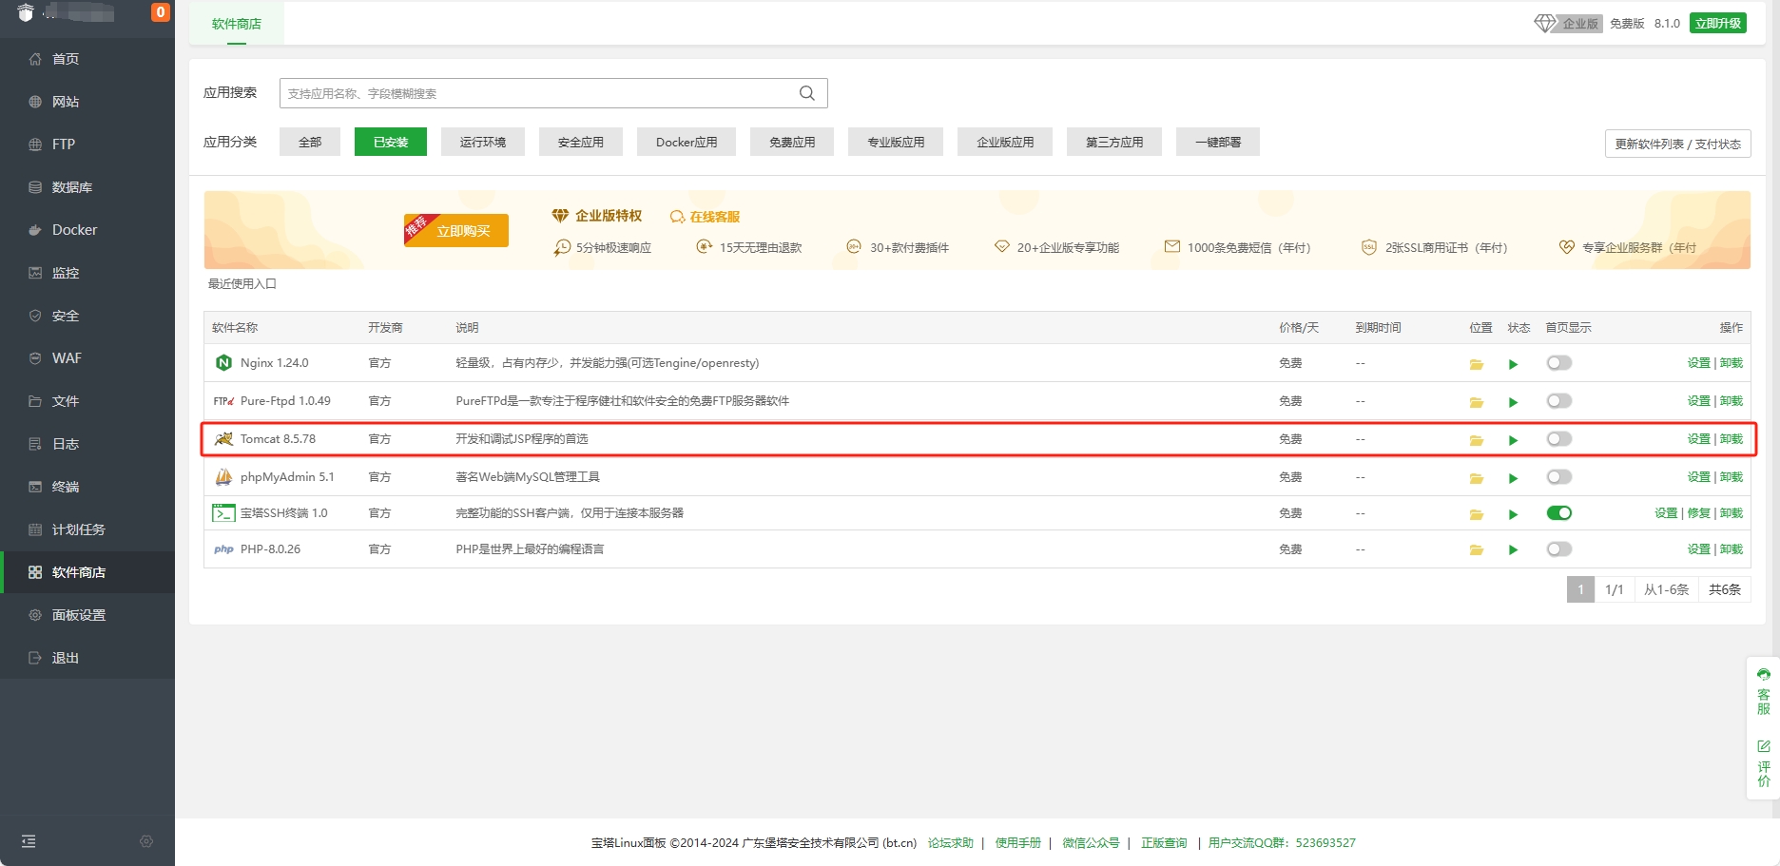Open PHP-8.0.26 folder location icon
The width and height of the screenshot is (1780, 866).
click(1476, 549)
